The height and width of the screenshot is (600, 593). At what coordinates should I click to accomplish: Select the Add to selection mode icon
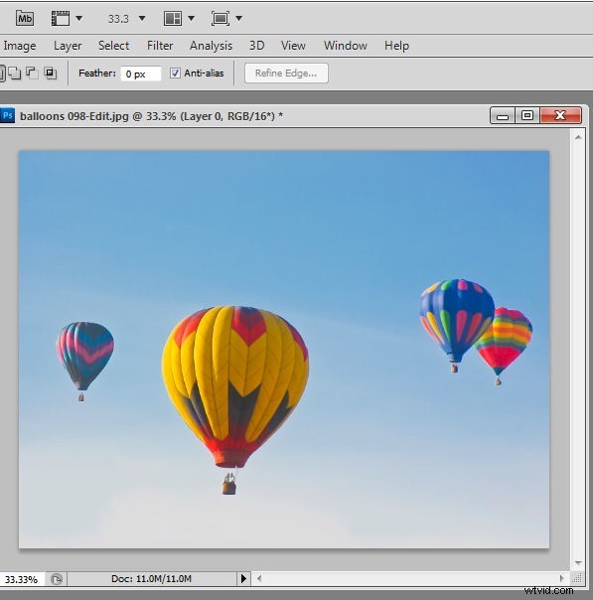coord(15,73)
